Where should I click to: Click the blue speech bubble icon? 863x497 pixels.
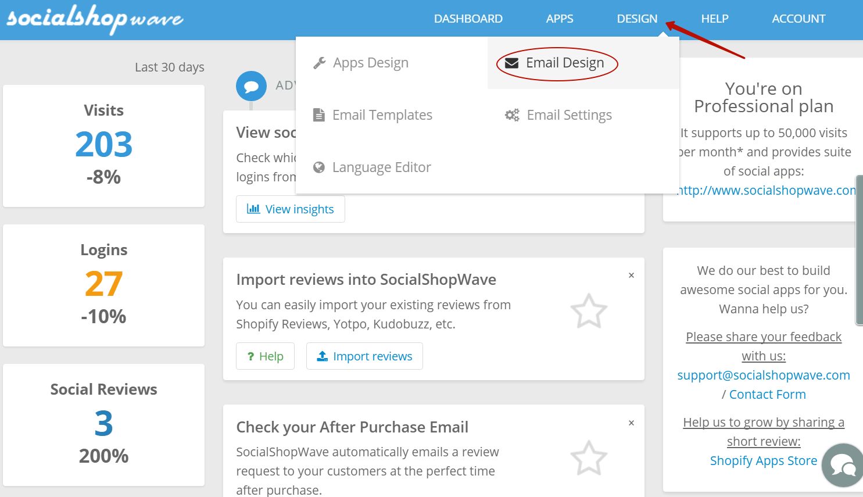coord(251,86)
